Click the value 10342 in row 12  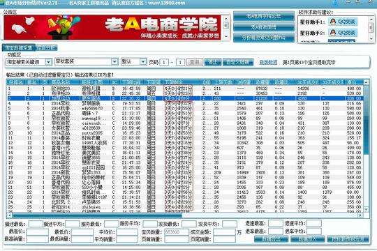coord(242,143)
